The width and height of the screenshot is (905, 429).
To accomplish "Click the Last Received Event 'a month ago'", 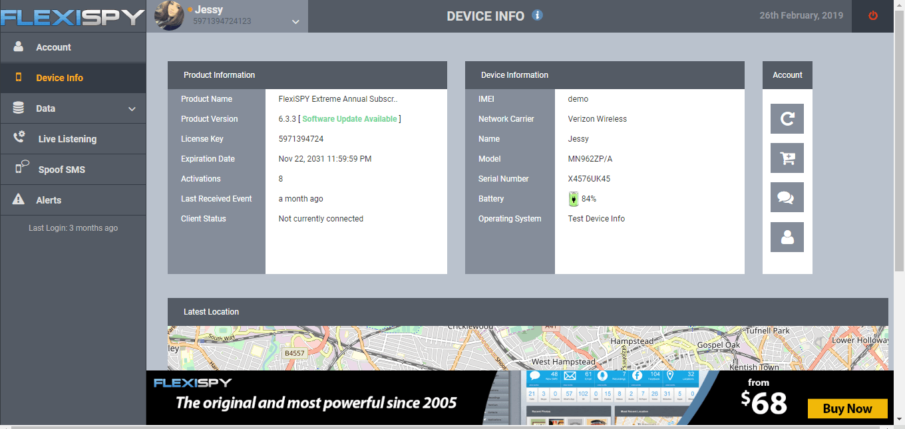I will click(301, 199).
